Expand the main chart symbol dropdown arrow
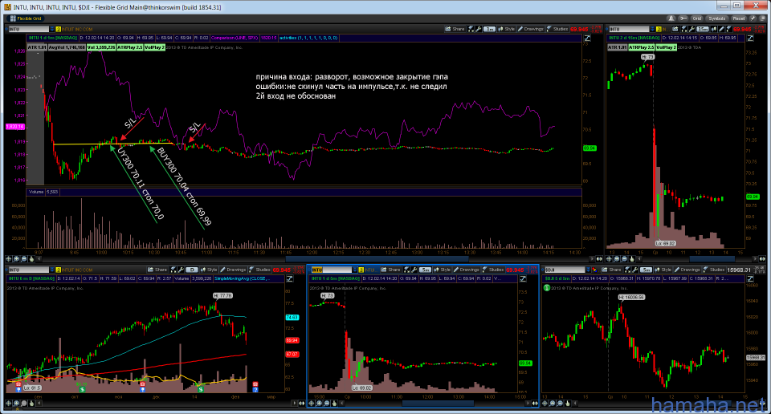Viewport: 771px width, 414px height. [x=51, y=29]
